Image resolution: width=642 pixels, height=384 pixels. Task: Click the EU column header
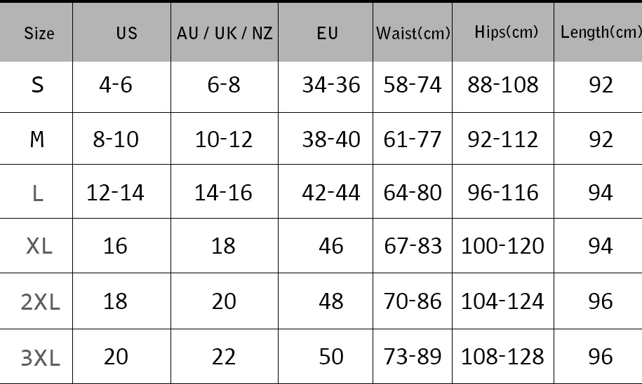(328, 34)
